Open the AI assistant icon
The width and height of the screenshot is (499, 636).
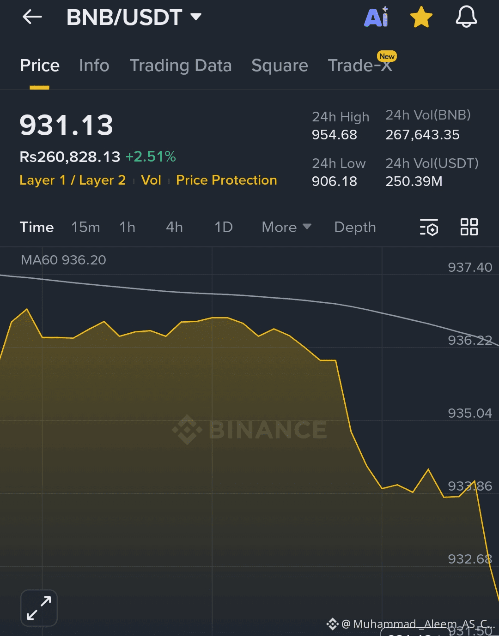click(x=376, y=18)
